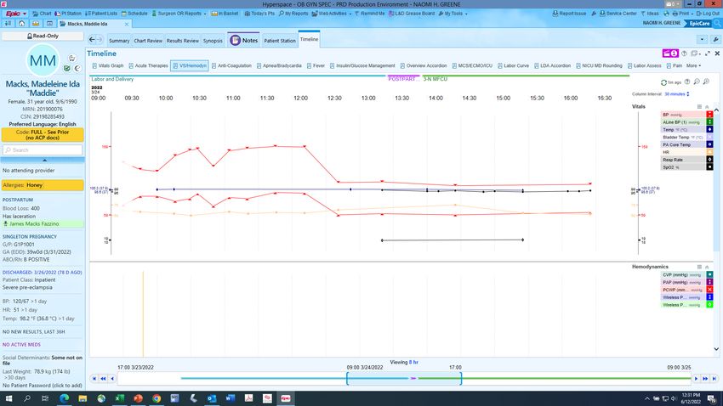Open Pt Station in the toolbar
Screen dimensions: 723x406
(x=68, y=14)
